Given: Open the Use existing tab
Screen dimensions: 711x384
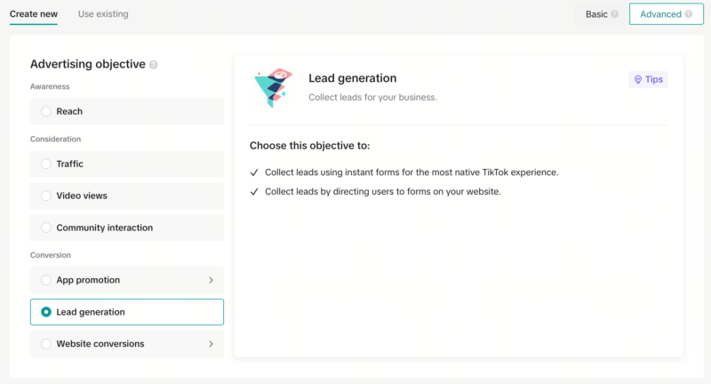Looking at the screenshot, I should click(x=103, y=14).
